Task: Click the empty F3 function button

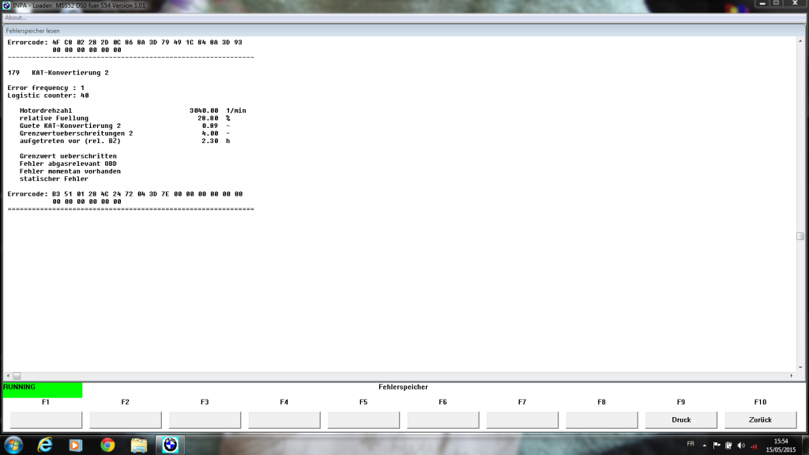Action: (x=205, y=420)
